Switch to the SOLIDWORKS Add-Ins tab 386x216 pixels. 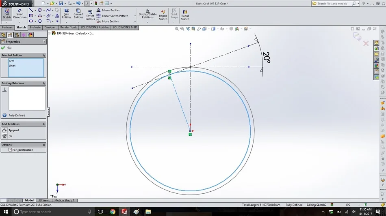(95, 28)
